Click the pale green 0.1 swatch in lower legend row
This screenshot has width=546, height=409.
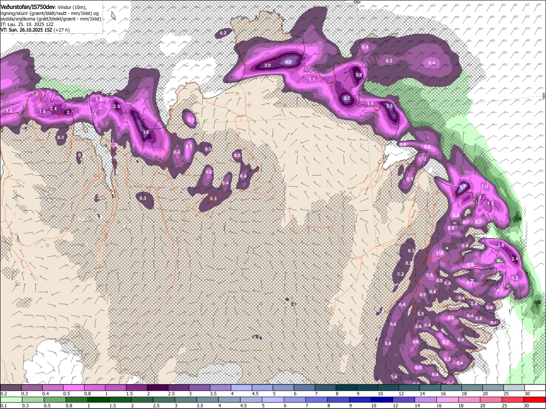coord(11,400)
